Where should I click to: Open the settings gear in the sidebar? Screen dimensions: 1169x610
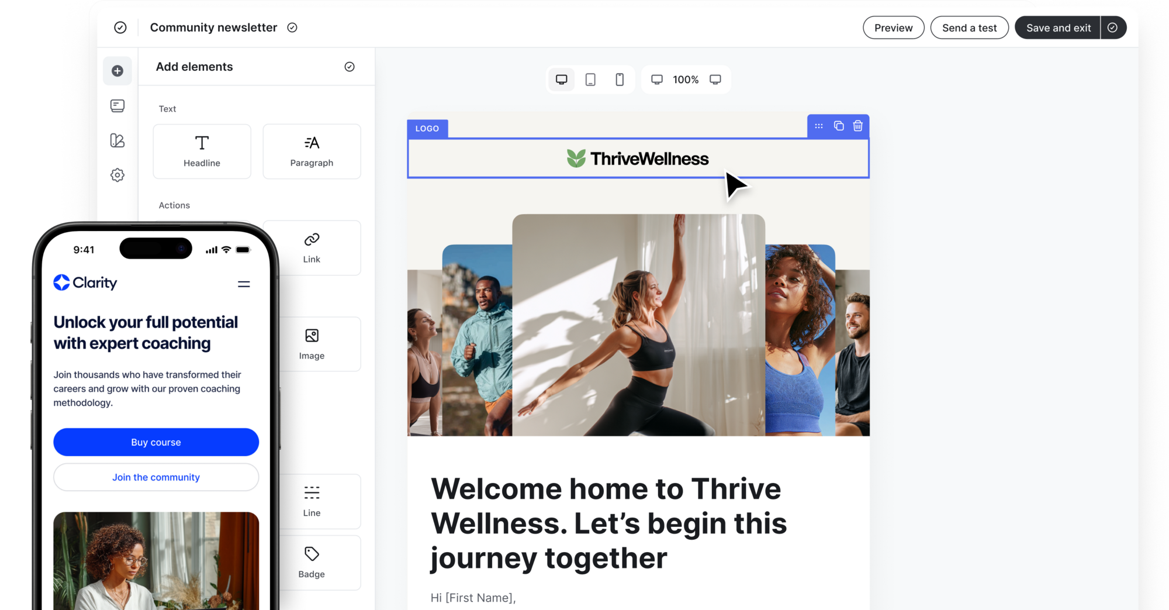[117, 175]
